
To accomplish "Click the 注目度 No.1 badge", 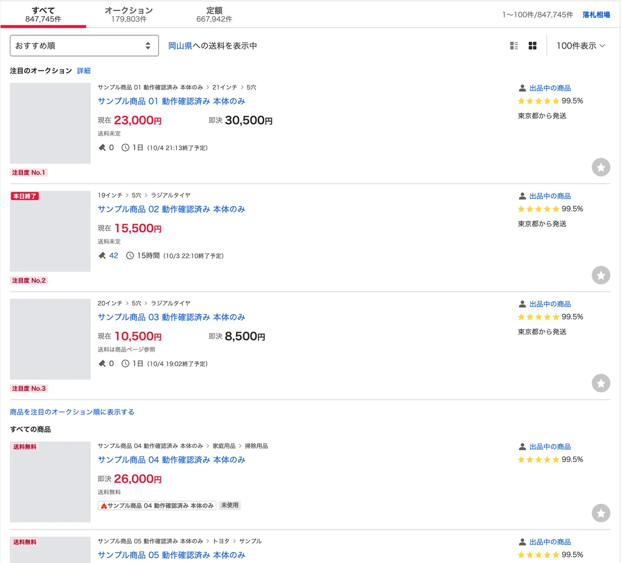I will [28, 173].
